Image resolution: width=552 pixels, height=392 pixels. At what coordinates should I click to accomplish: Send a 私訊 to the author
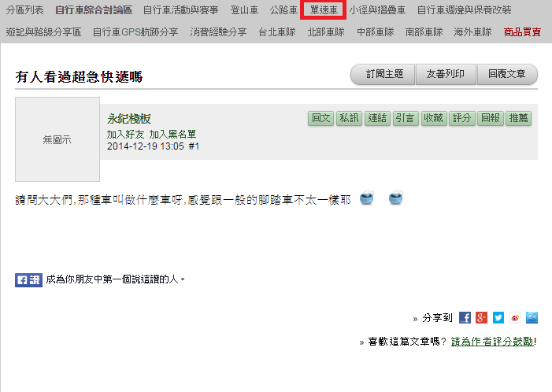click(349, 118)
